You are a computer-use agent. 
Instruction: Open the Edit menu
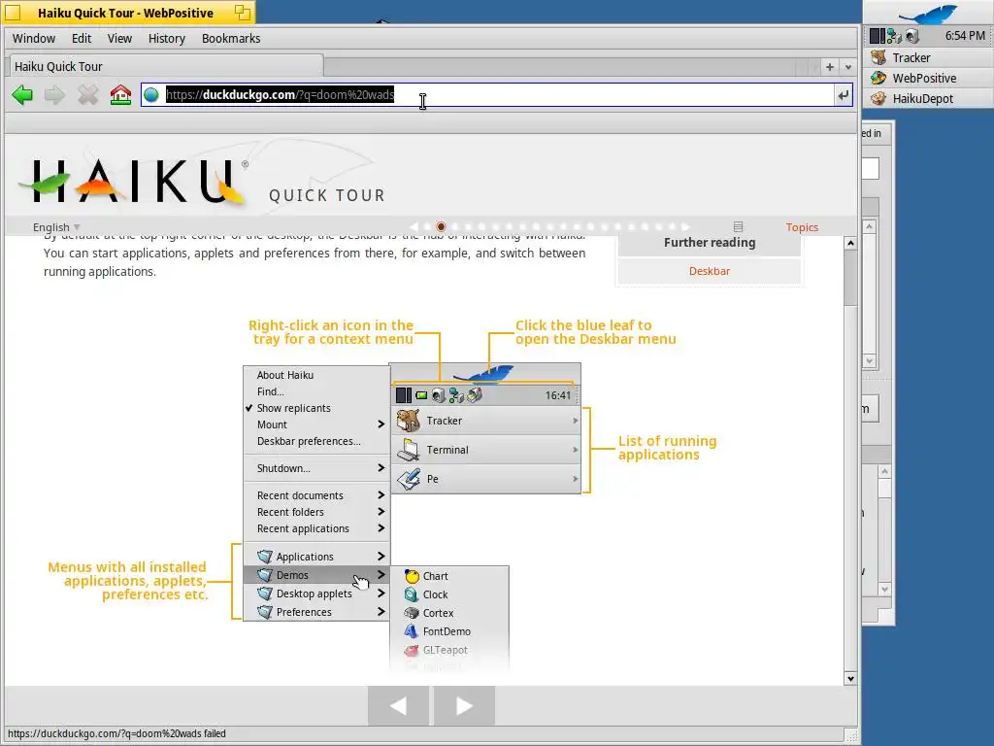[82, 38]
